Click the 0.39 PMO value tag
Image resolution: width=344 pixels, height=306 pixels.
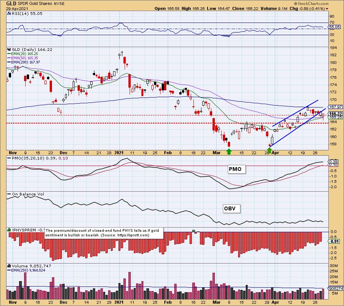pos(334,161)
